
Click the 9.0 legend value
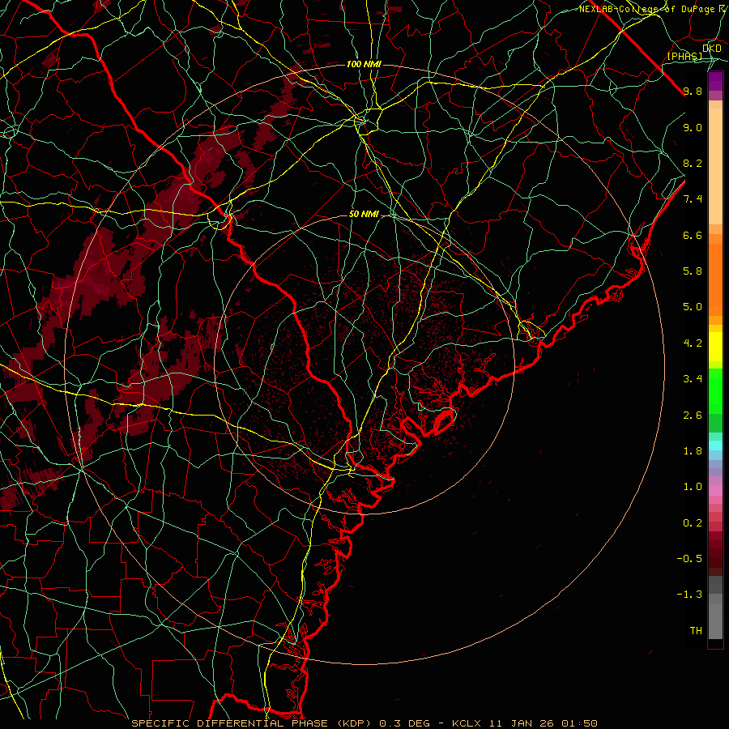693,127
